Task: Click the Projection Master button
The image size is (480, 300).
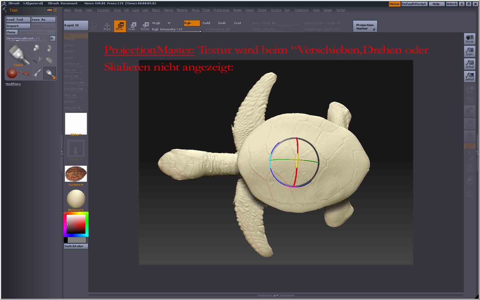Action: click(x=365, y=27)
